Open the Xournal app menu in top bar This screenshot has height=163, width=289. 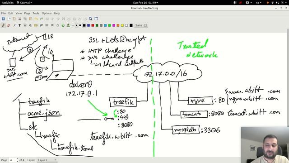coord(24,3)
